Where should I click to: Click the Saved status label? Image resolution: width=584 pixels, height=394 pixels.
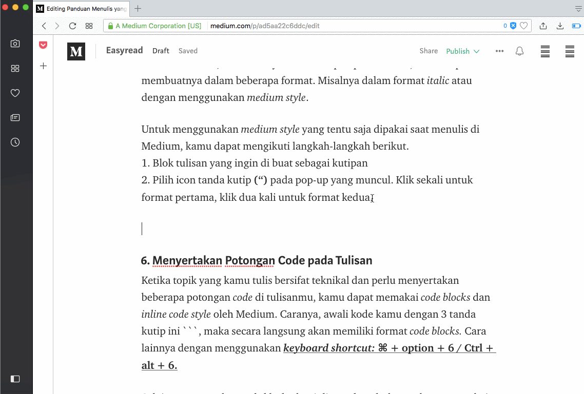pos(188,51)
